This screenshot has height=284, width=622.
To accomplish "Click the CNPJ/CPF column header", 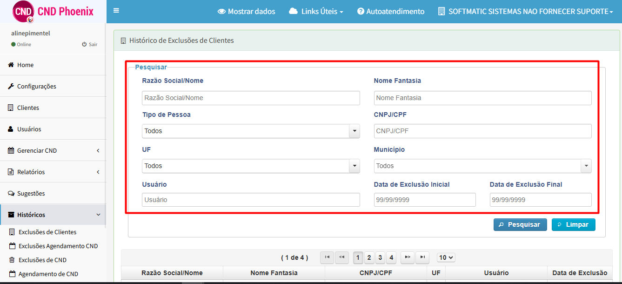I will pyautogui.click(x=376, y=273).
